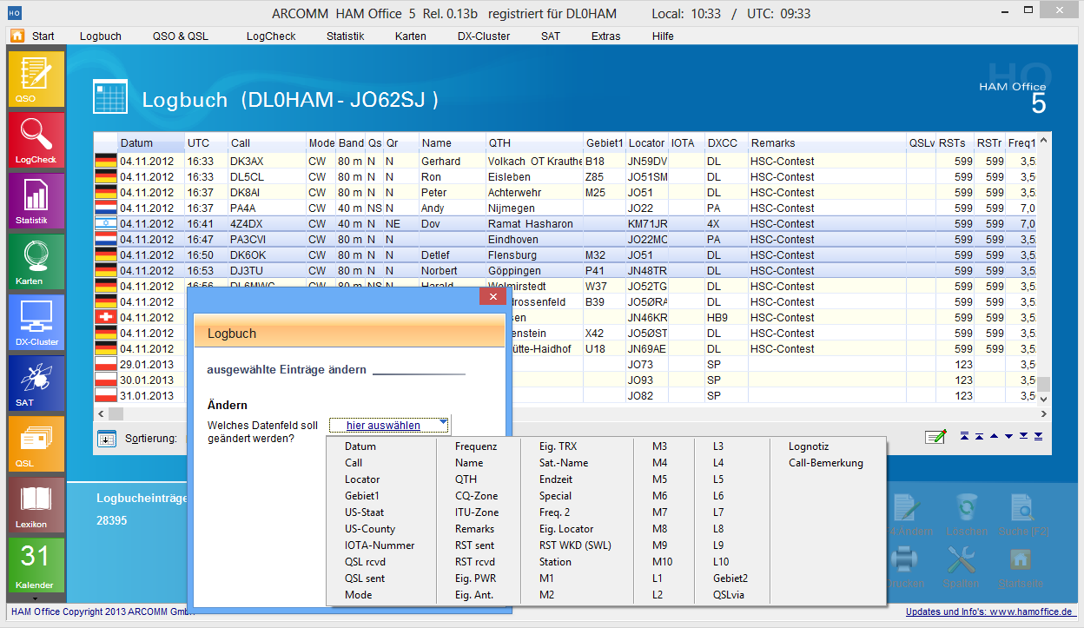Choose Eig. TRX from the field list
The image size is (1084, 628).
(x=558, y=446)
